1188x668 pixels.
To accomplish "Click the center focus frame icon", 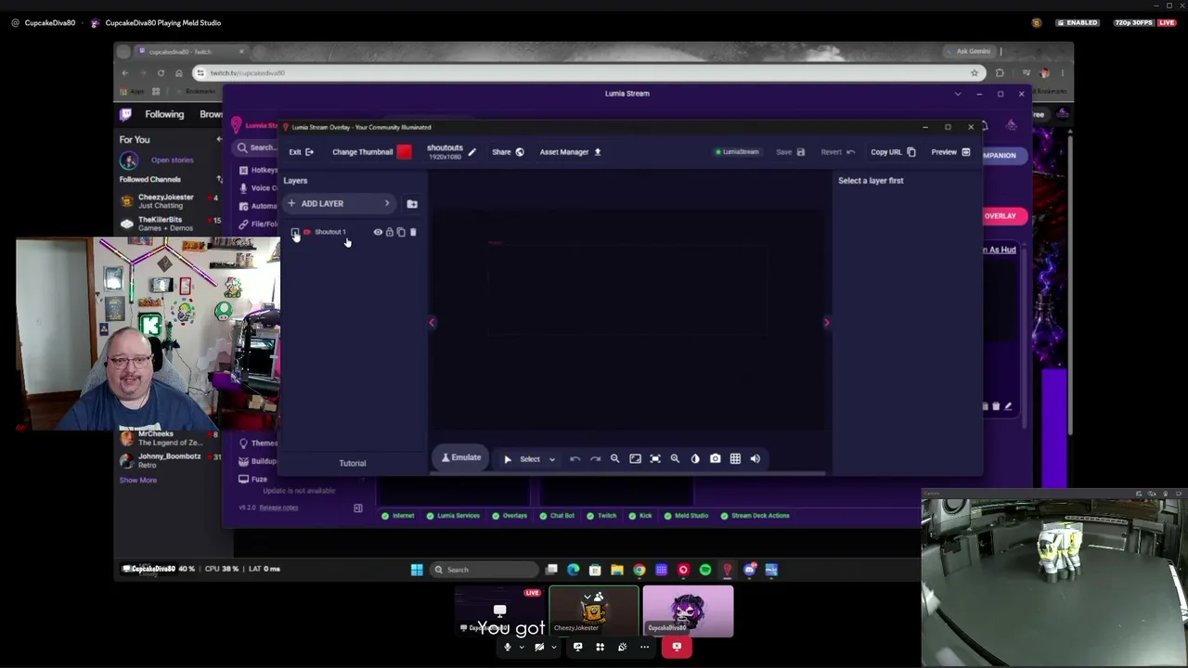I will point(655,458).
